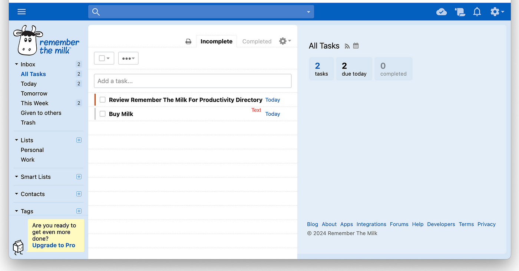Open Given to others

(41, 113)
